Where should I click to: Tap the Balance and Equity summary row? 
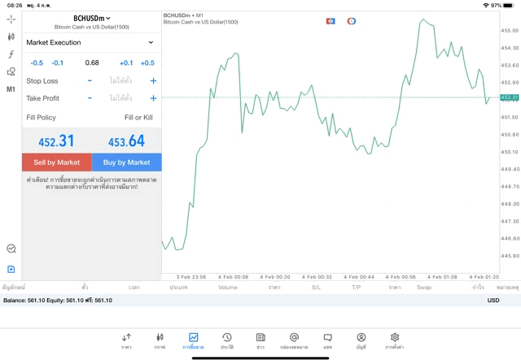pyautogui.click(x=260, y=300)
